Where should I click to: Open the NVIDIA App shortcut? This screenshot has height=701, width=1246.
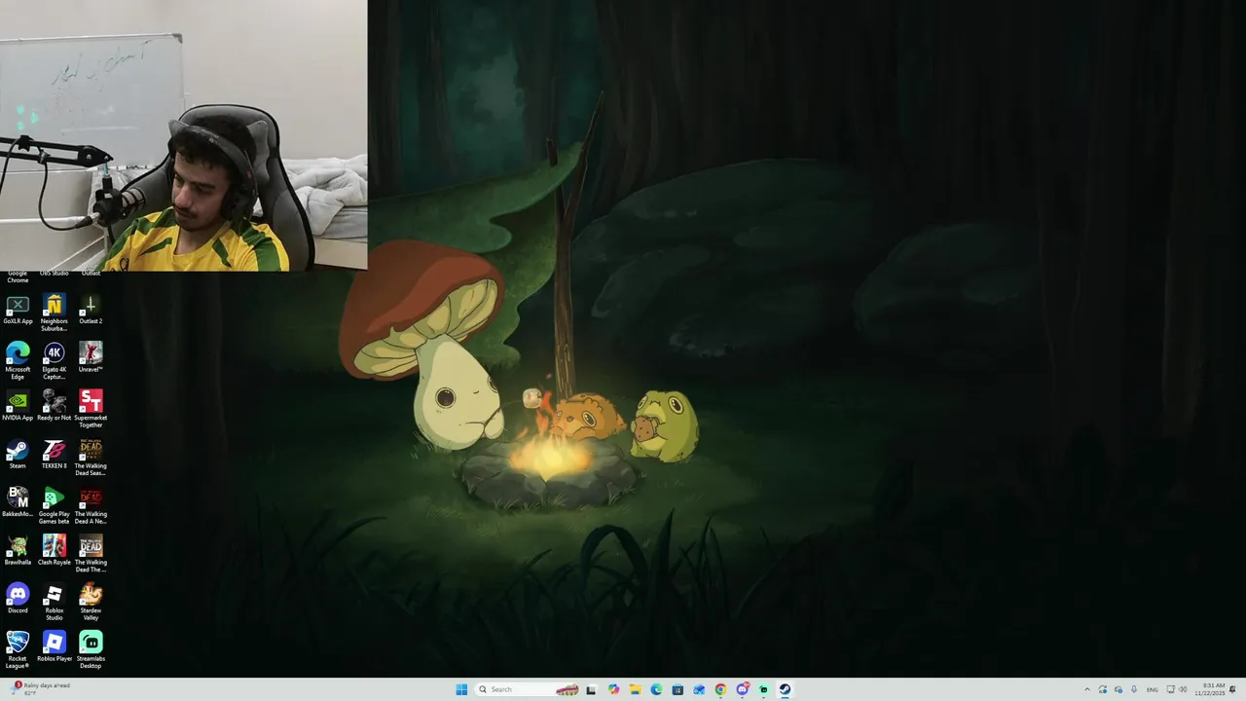[18, 407]
